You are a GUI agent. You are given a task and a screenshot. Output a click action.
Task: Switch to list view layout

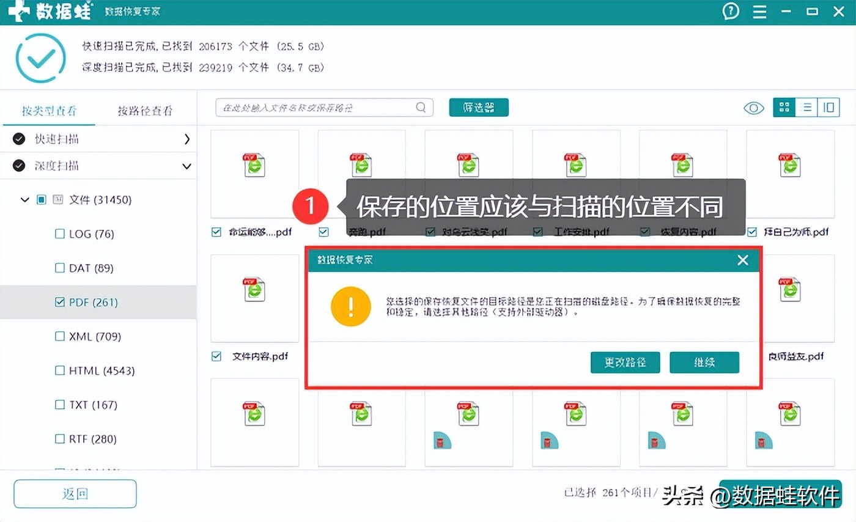click(x=806, y=107)
